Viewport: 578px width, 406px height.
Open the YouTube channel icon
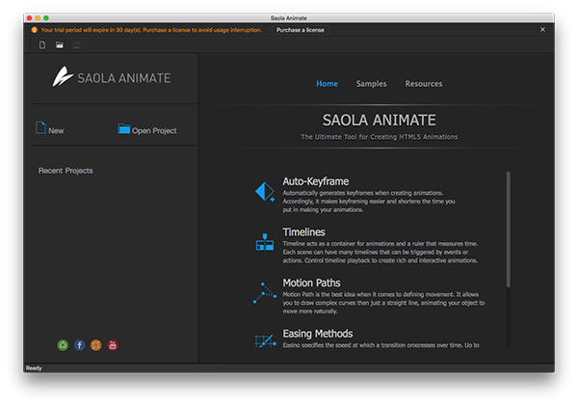(113, 345)
